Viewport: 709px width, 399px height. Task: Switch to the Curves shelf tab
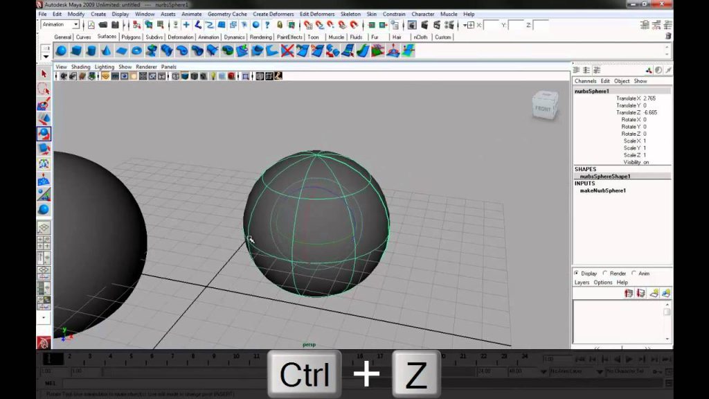click(x=83, y=37)
